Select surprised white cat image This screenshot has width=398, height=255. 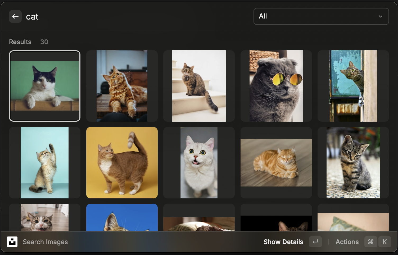click(199, 163)
